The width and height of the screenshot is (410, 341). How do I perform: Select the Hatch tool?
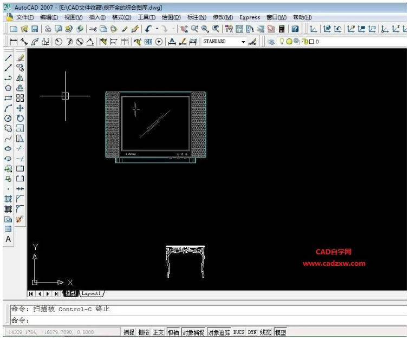pyautogui.click(x=8, y=199)
